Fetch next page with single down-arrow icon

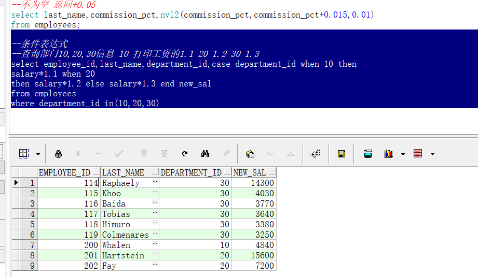coord(144,153)
